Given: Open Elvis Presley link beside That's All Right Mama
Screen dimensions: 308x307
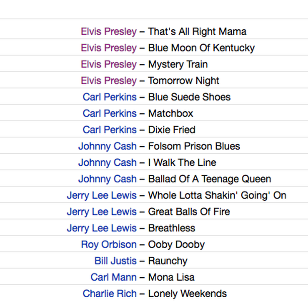Looking at the screenshot, I should coord(109,31).
